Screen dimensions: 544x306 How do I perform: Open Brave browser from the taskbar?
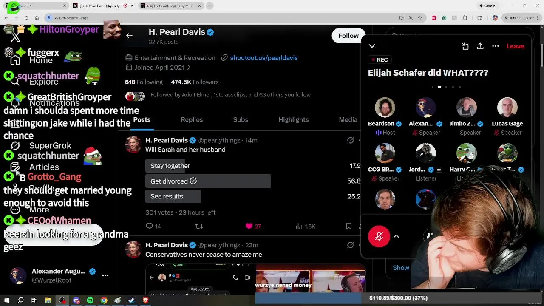click(x=145, y=300)
